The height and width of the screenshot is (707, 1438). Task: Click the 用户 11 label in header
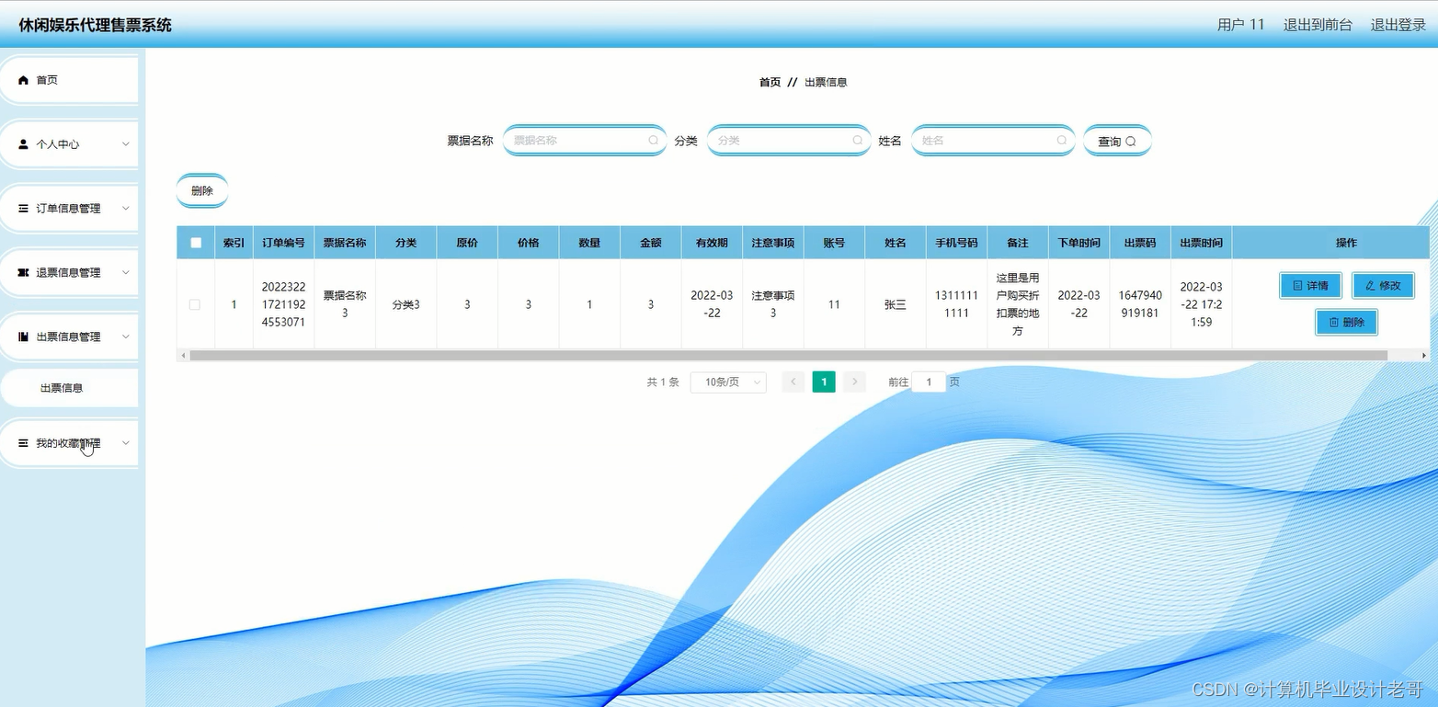click(1241, 25)
